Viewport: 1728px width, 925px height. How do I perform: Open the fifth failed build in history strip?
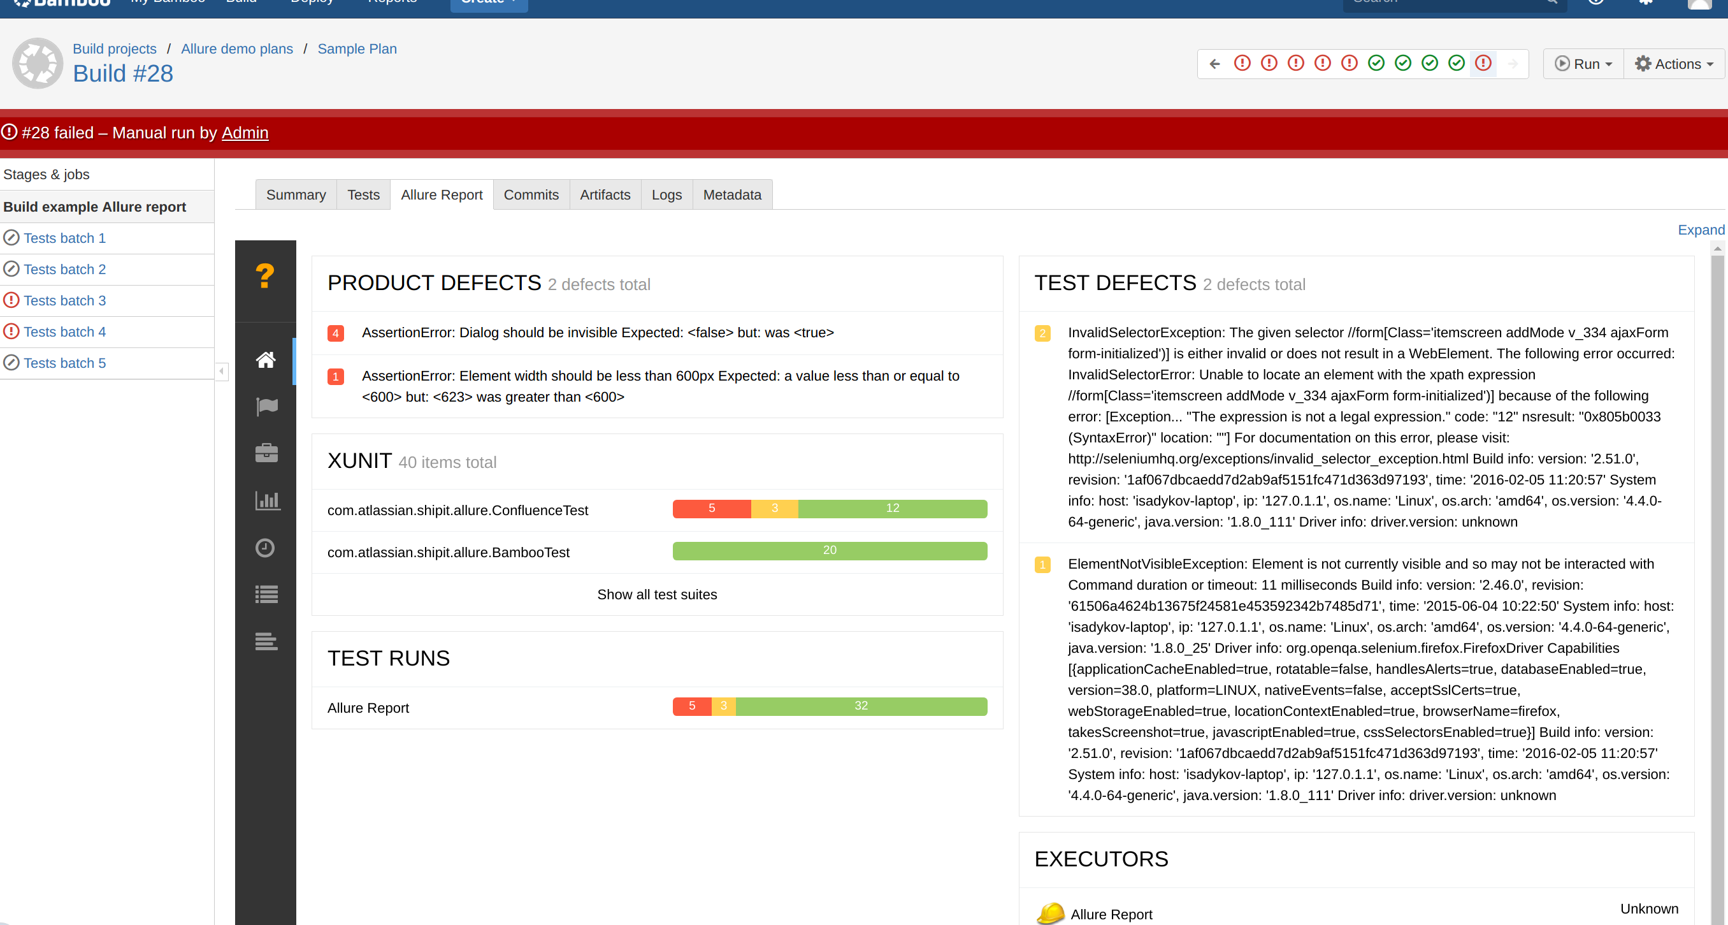tap(1350, 63)
